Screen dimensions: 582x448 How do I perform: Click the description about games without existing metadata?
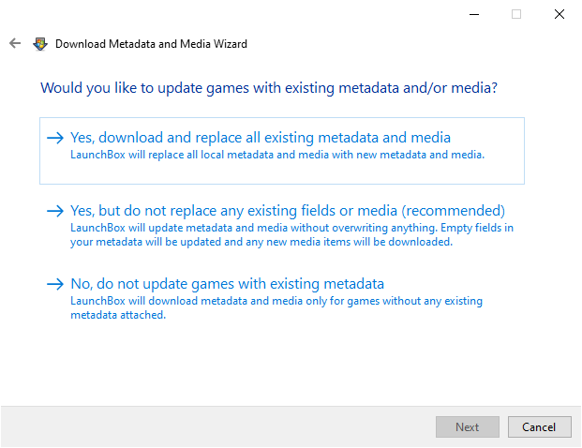[x=276, y=307]
